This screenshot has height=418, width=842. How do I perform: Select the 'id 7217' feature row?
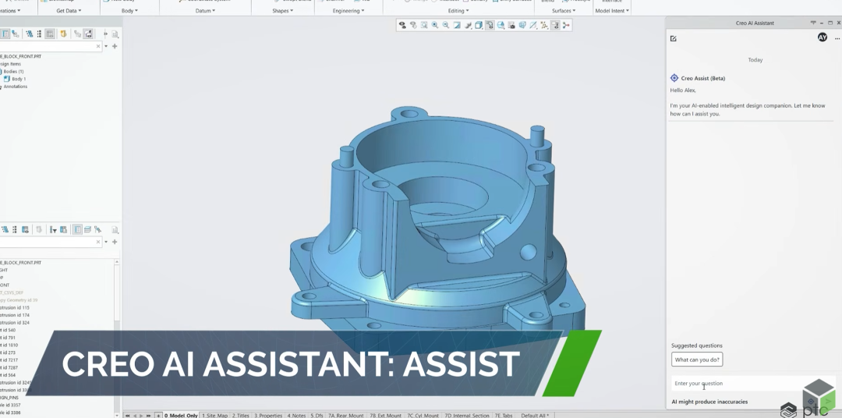9,360
